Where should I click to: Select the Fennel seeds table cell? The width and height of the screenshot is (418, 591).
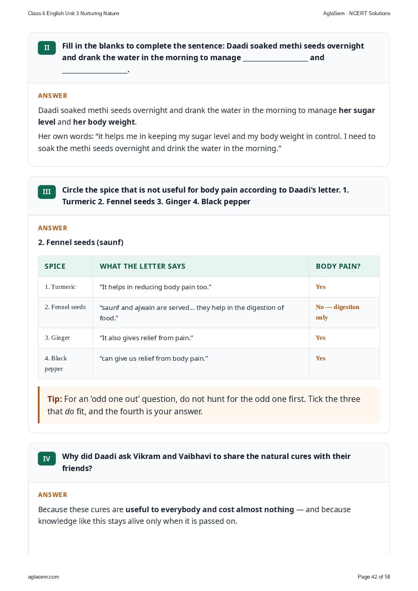pyautogui.click(x=65, y=313)
